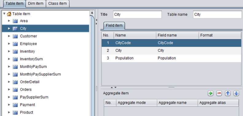Image resolution: width=243 pixels, height=116 pixels.
Task: Select the Population field row
Action: [172, 58]
